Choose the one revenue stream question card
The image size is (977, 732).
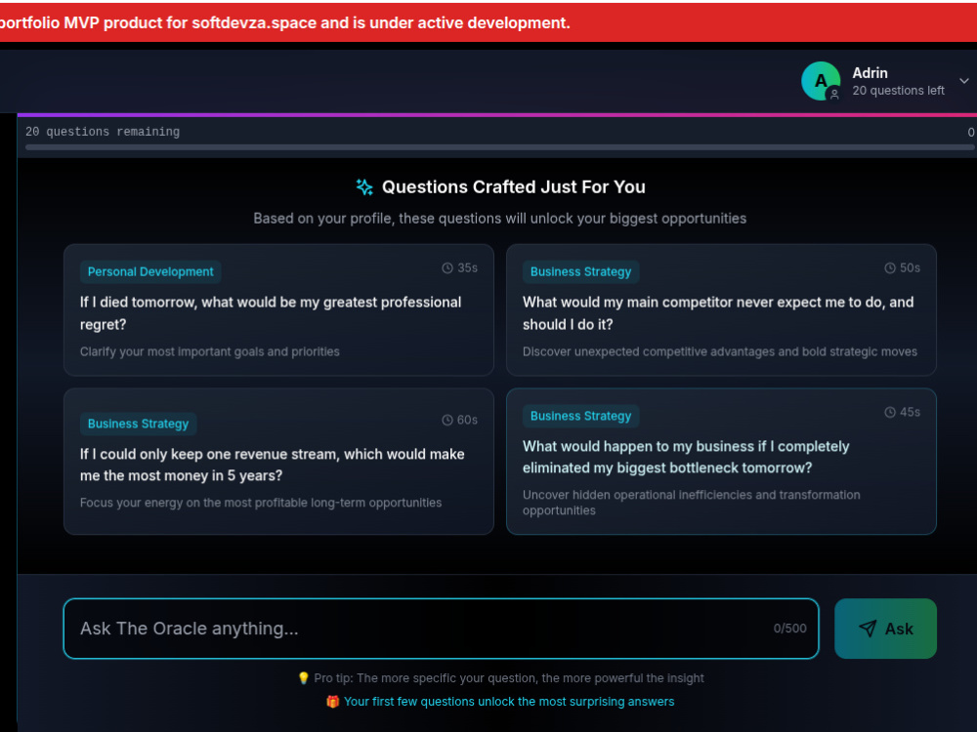click(278, 462)
